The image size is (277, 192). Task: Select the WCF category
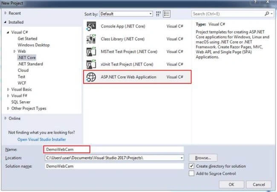click(x=22, y=83)
